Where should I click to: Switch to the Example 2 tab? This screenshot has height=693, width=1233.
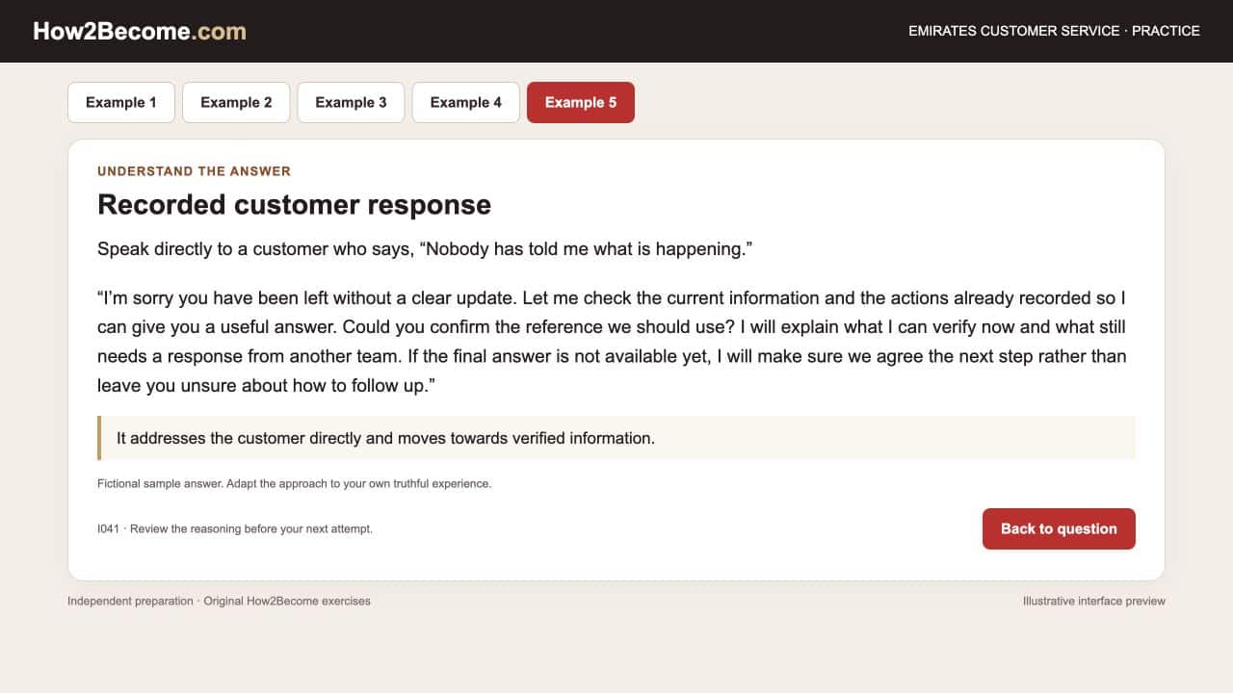coord(236,102)
